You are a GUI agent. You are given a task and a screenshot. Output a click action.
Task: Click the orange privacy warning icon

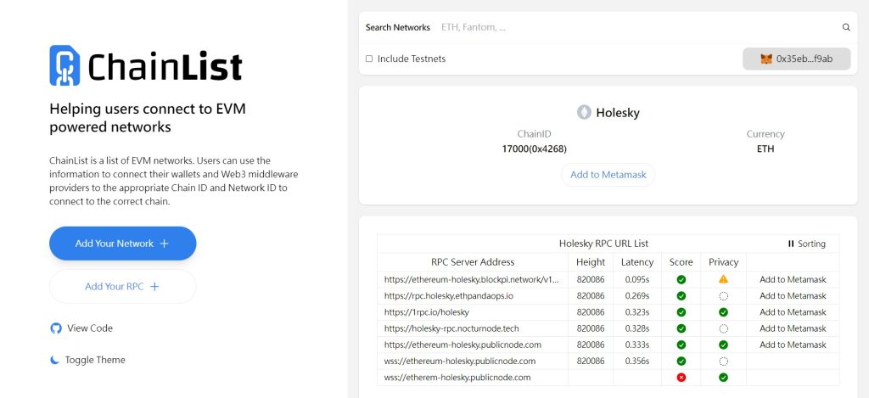click(723, 279)
